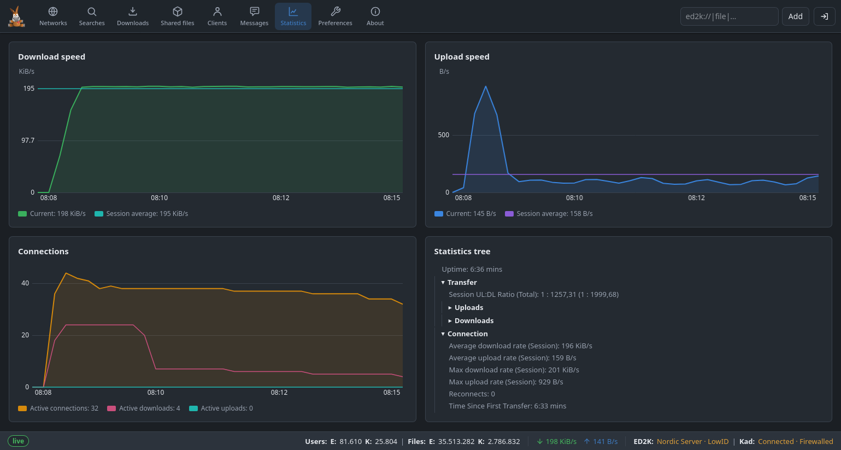841x450 pixels.
Task: Toggle the Current 198 KiB/s legend swatch
Action: pos(22,214)
